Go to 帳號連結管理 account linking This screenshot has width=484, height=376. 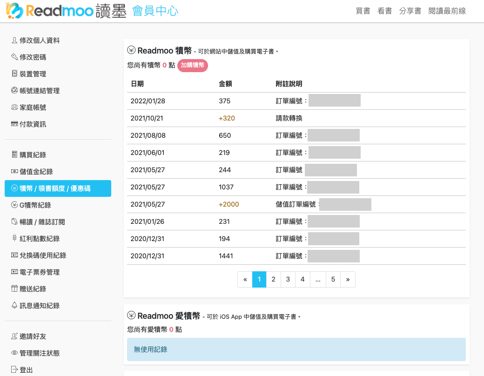tap(40, 90)
